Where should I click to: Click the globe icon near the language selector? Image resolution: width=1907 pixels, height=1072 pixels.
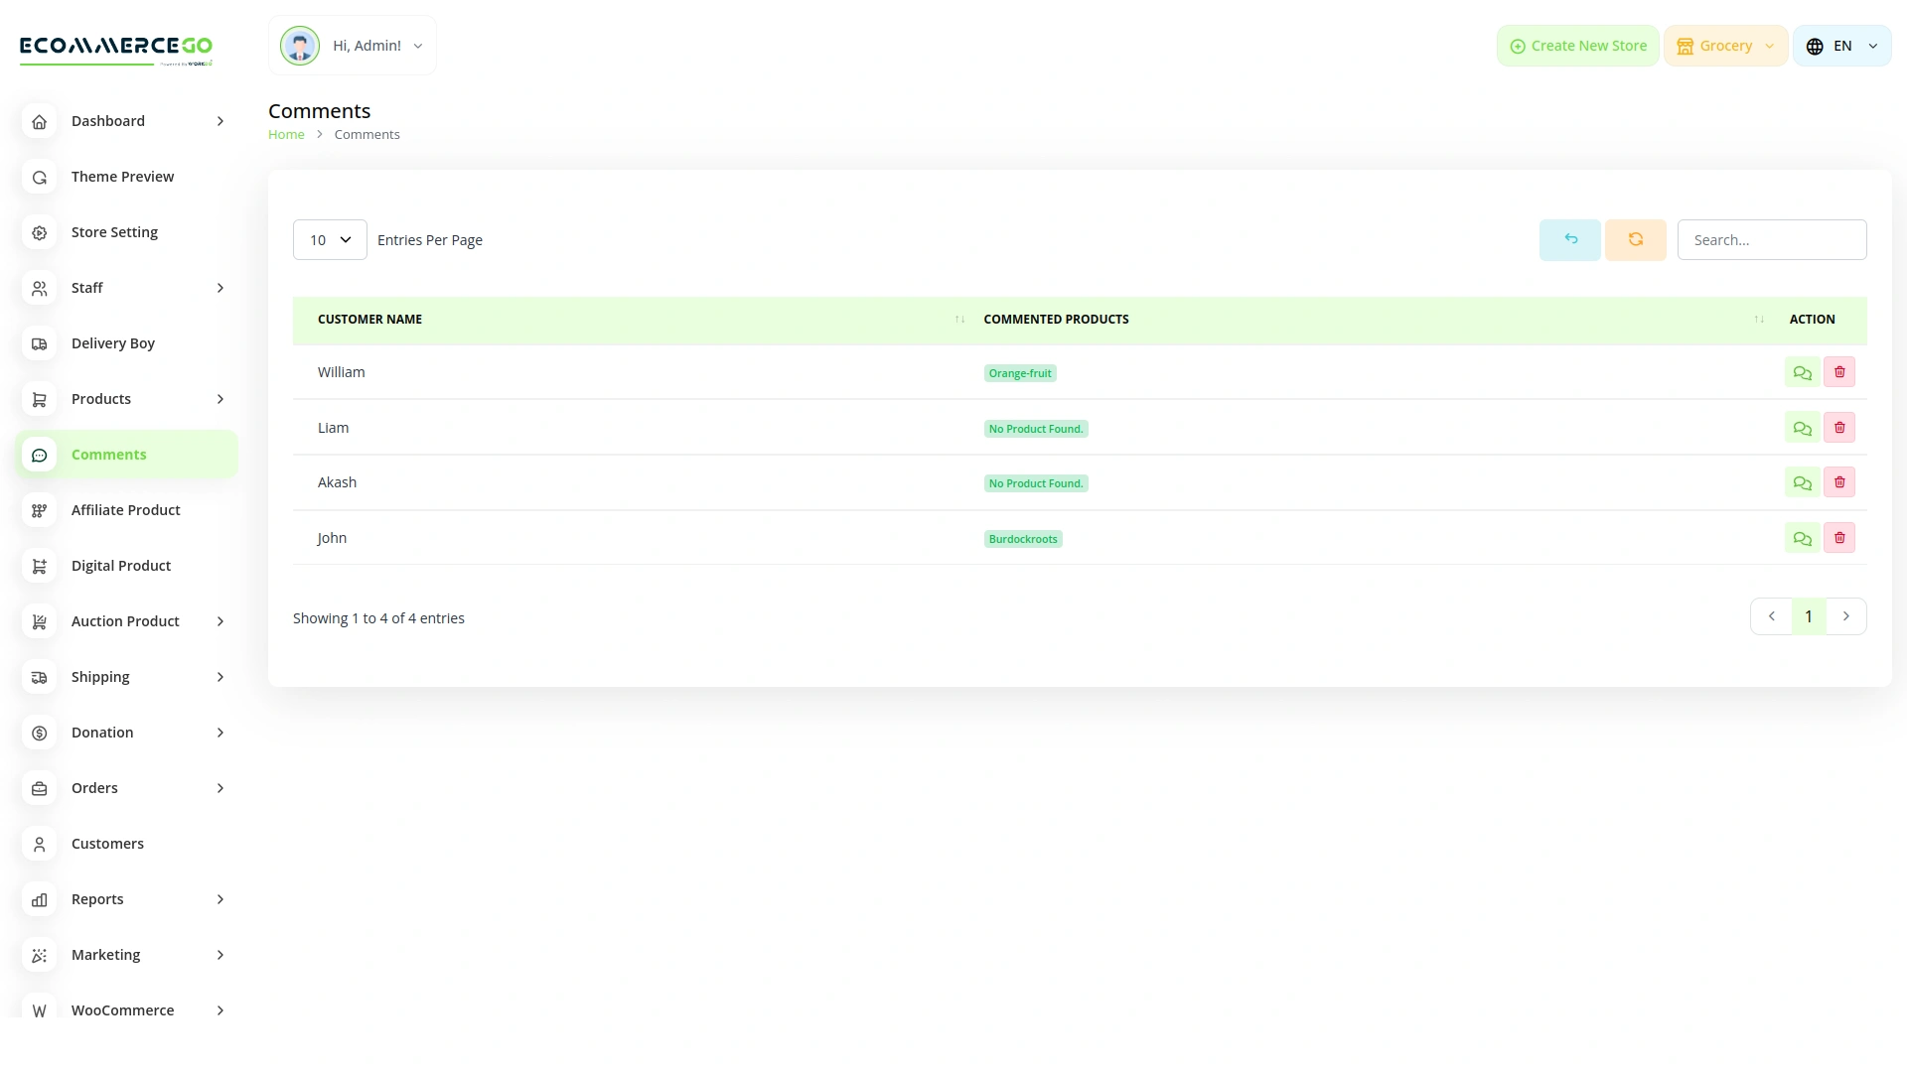(1813, 46)
